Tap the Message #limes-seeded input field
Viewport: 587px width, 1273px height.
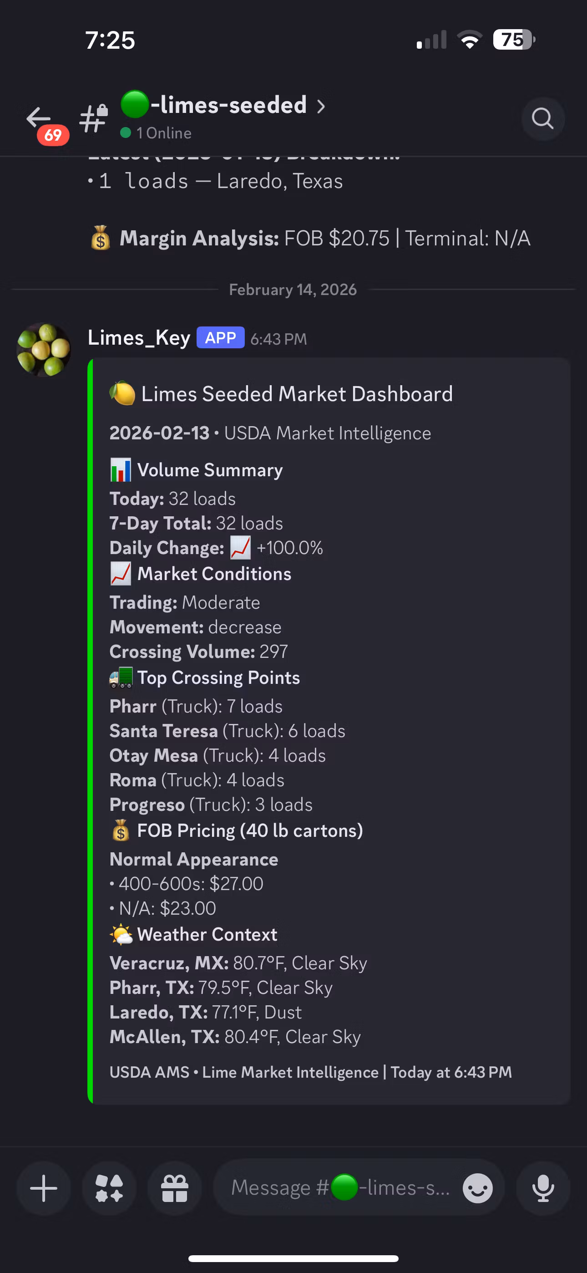(x=341, y=1188)
